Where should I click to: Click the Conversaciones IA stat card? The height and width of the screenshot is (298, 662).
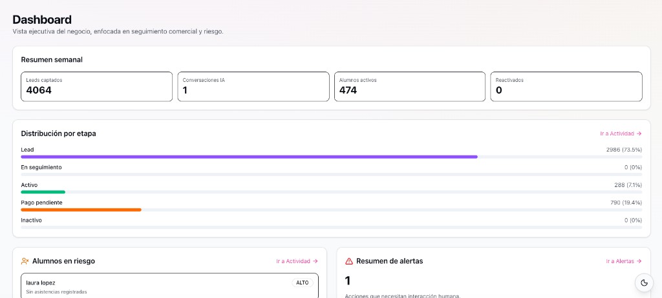point(253,86)
